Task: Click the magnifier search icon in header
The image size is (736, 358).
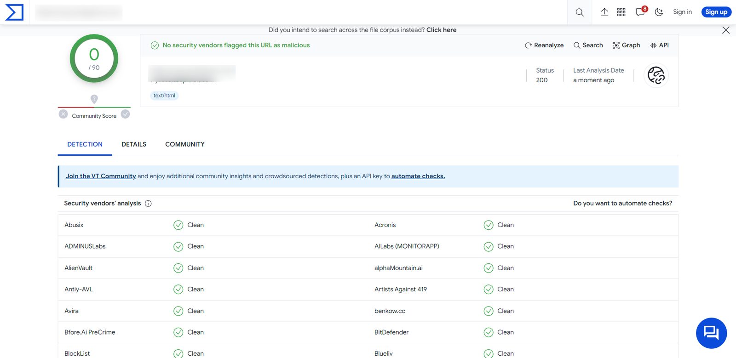Action: click(580, 12)
